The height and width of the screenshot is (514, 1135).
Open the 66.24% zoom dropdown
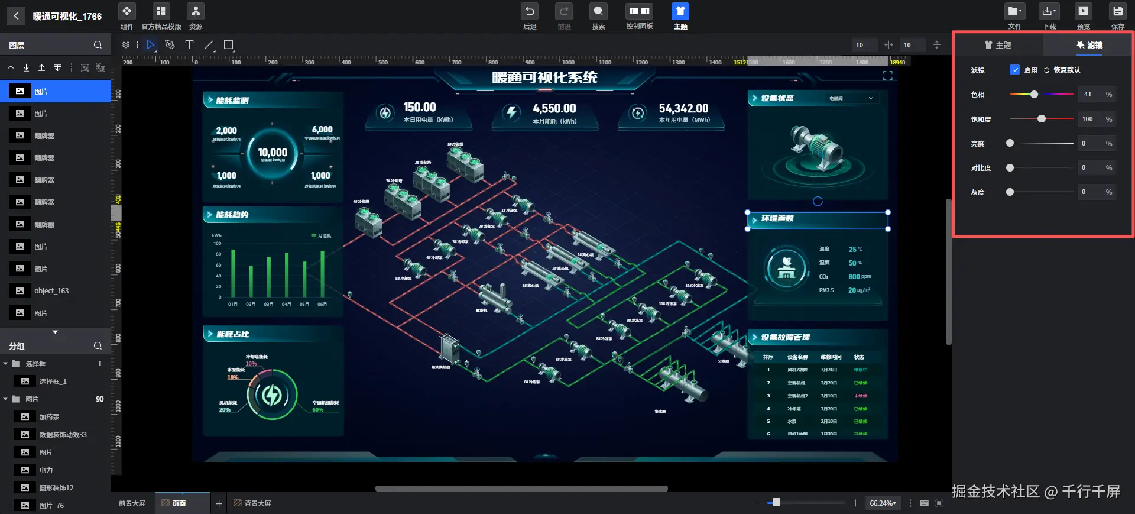pyautogui.click(x=883, y=503)
